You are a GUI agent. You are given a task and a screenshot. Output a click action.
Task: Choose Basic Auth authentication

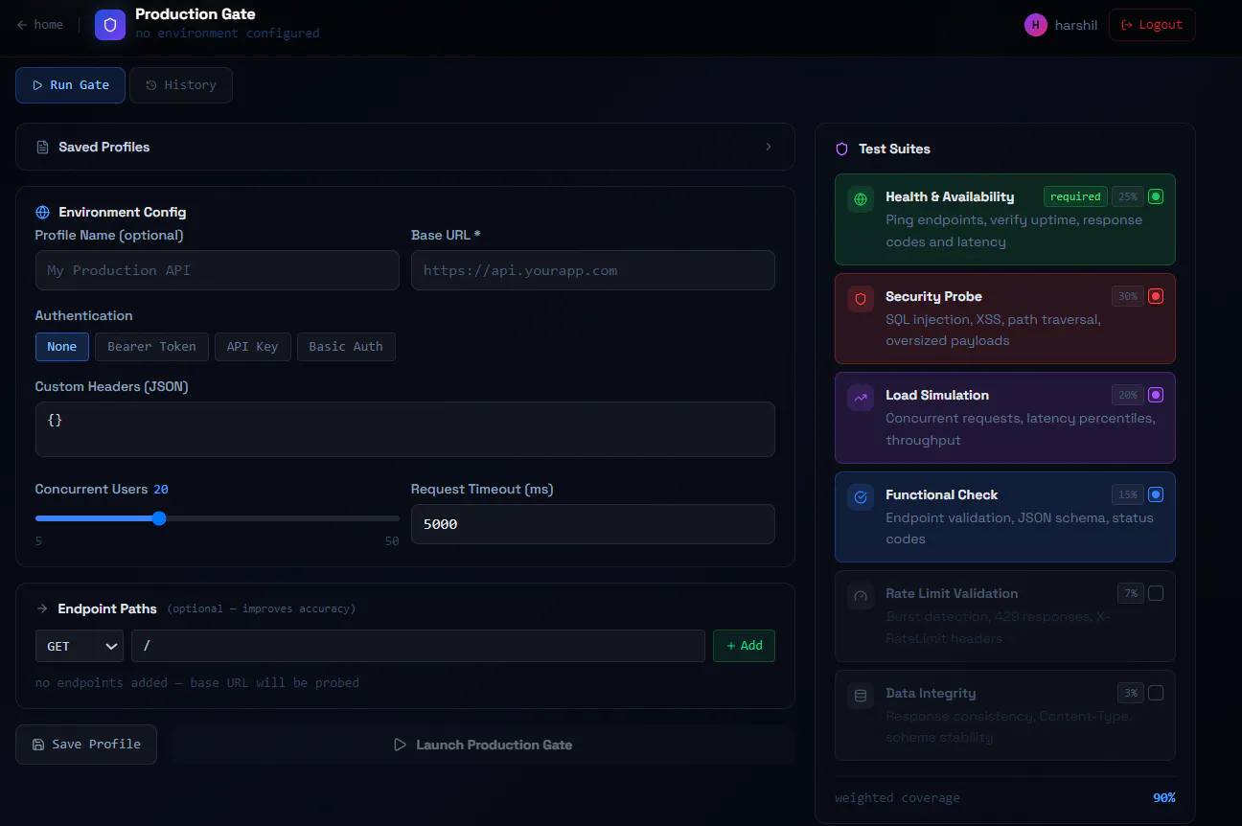click(x=346, y=347)
